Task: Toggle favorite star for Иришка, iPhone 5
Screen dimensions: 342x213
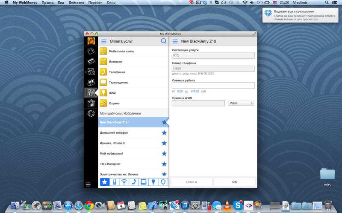Action: click(164, 143)
